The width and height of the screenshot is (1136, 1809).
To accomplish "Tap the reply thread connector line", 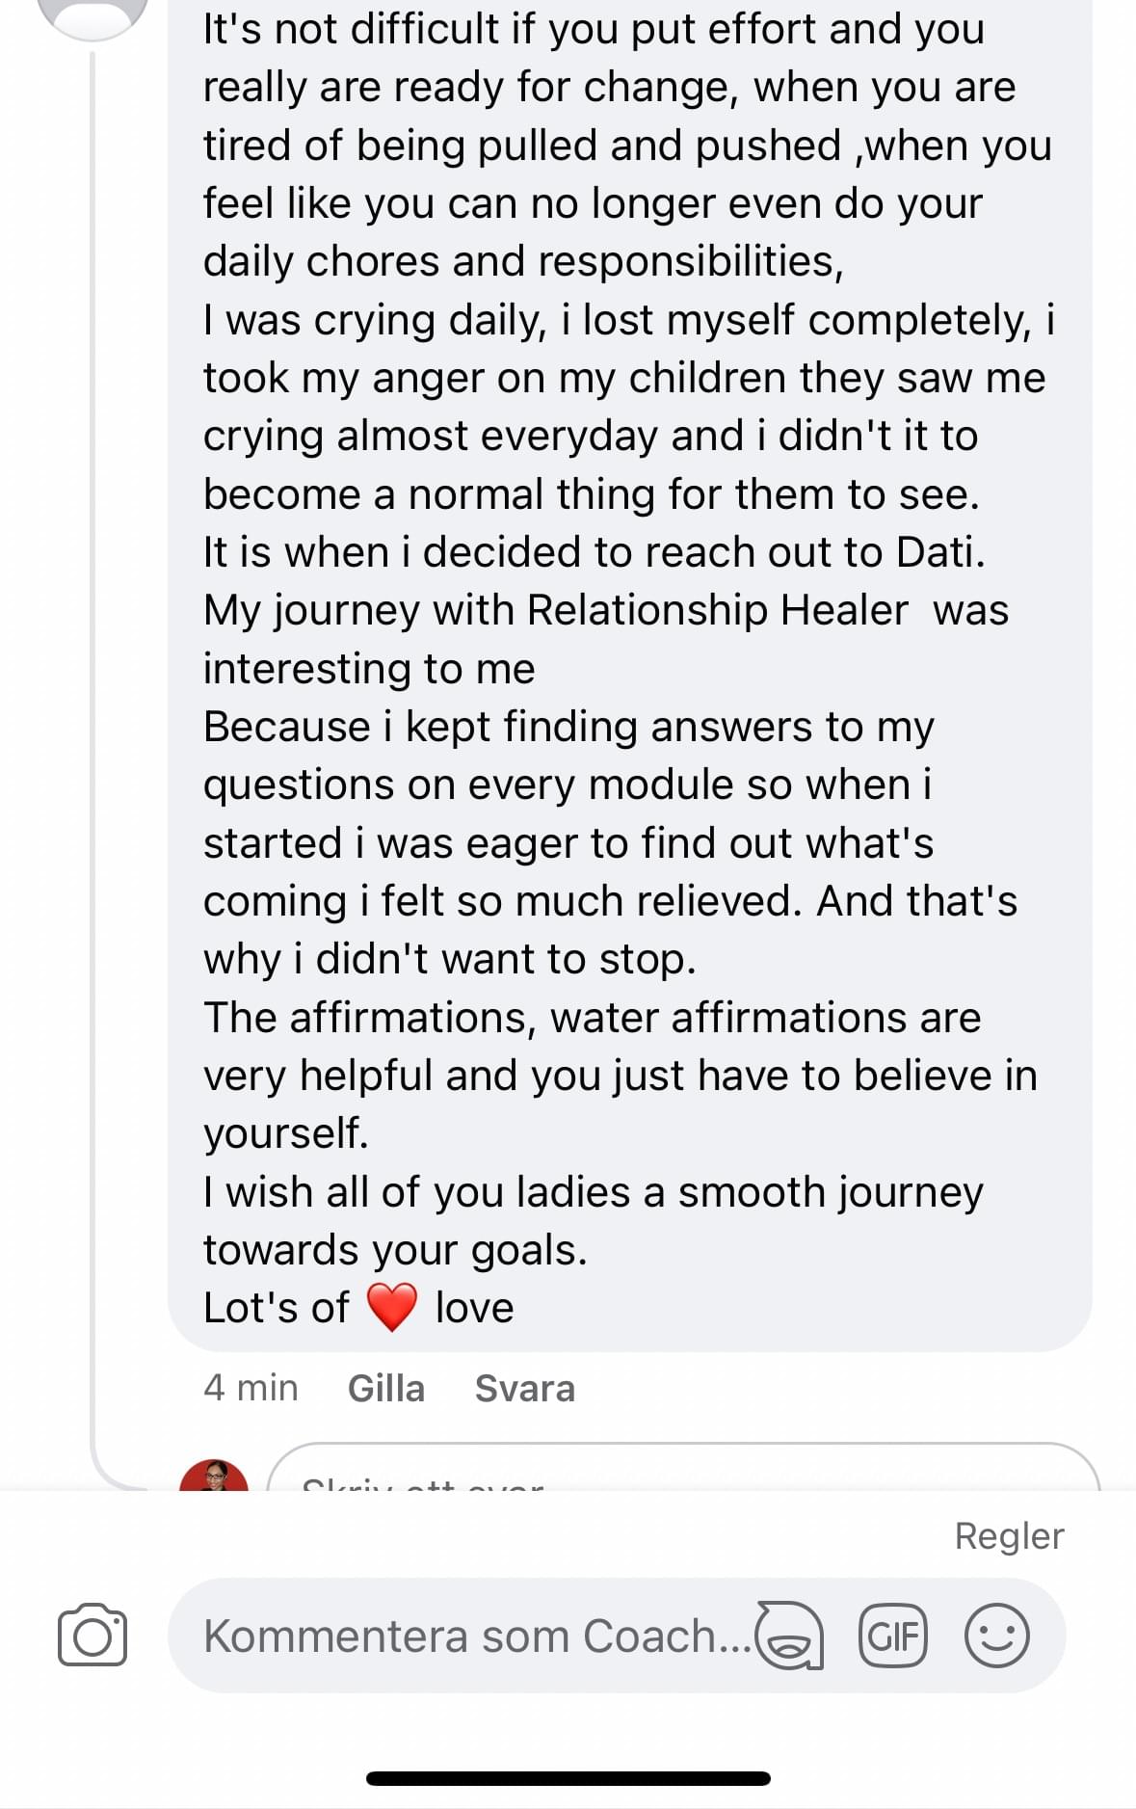I will (92, 771).
